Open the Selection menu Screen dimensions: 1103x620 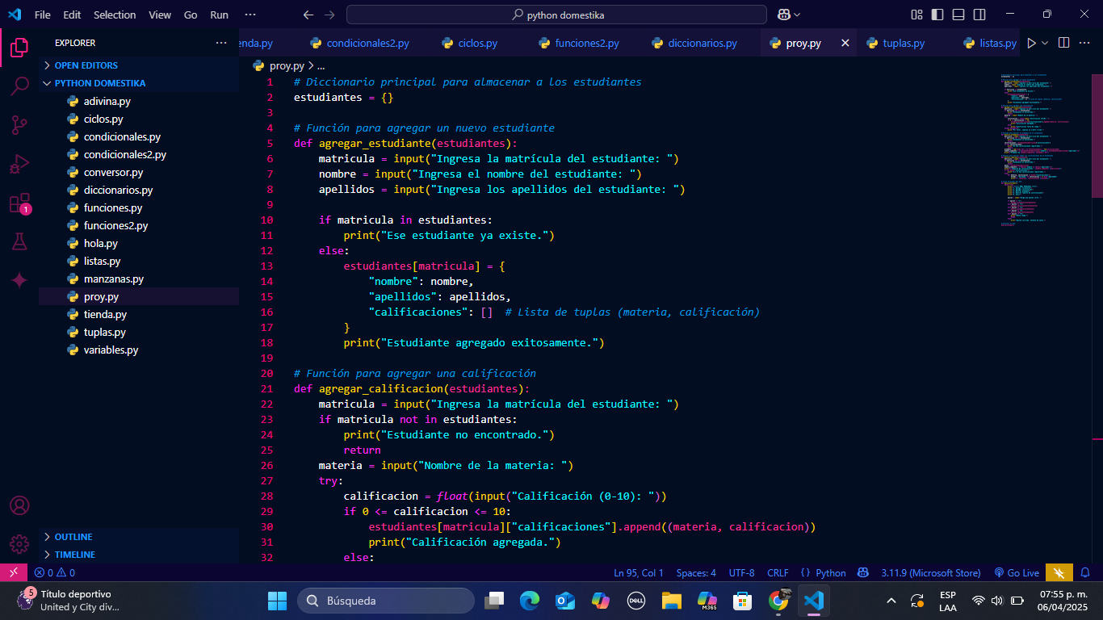coord(115,15)
